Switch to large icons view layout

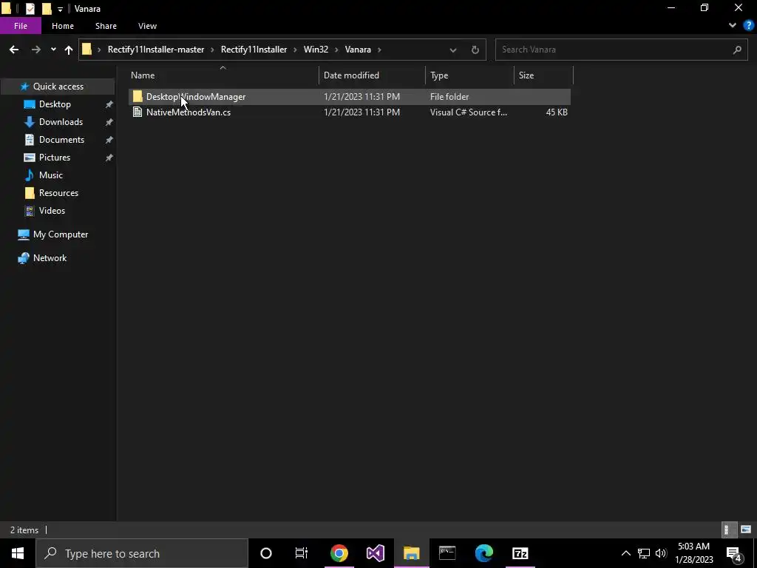(746, 530)
